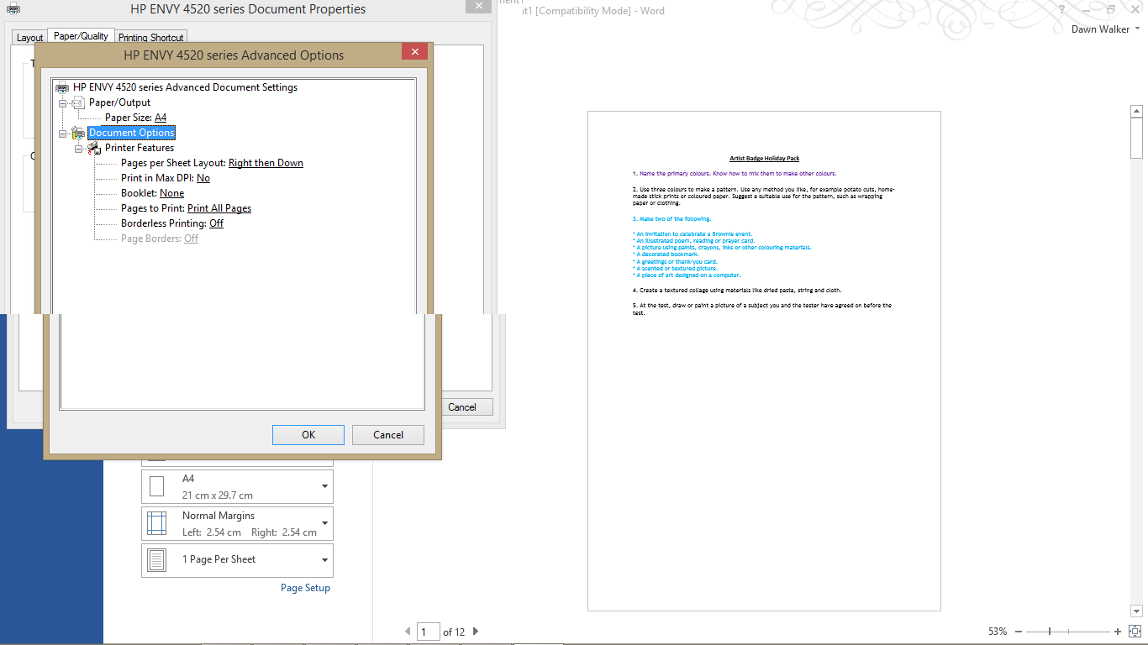Restore down the Word window
Screen dimensions: 1148x645
click(x=1111, y=10)
